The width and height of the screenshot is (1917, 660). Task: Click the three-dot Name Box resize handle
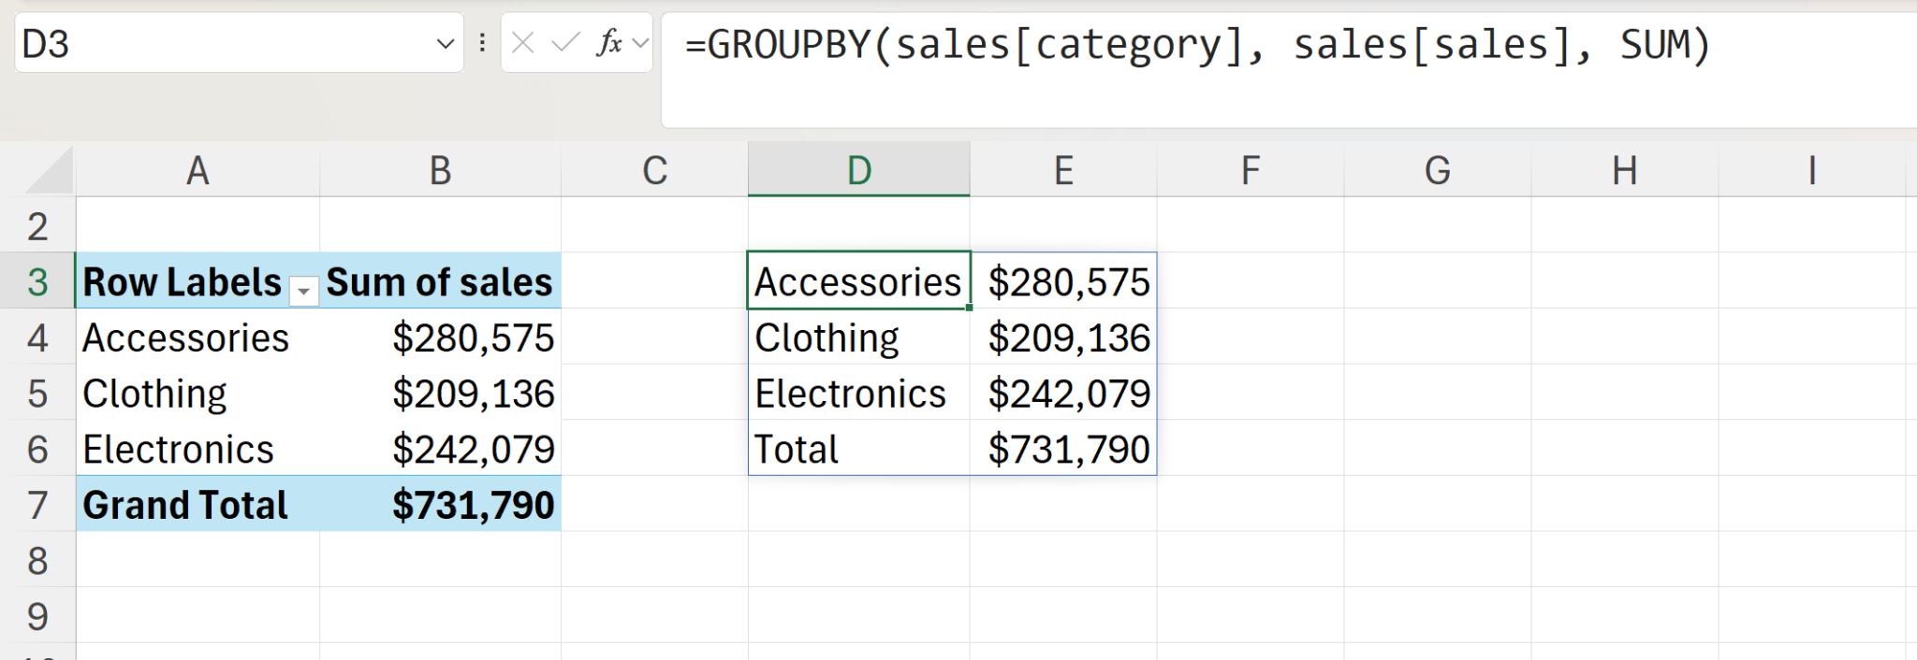click(482, 43)
